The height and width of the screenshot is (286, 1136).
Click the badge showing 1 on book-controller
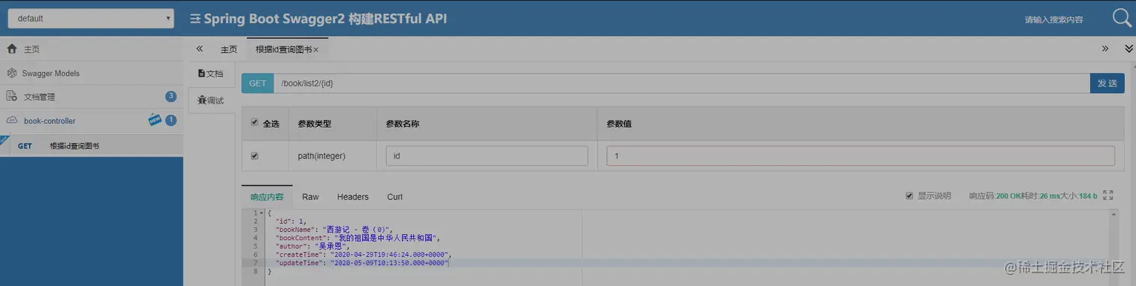[171, 120]
